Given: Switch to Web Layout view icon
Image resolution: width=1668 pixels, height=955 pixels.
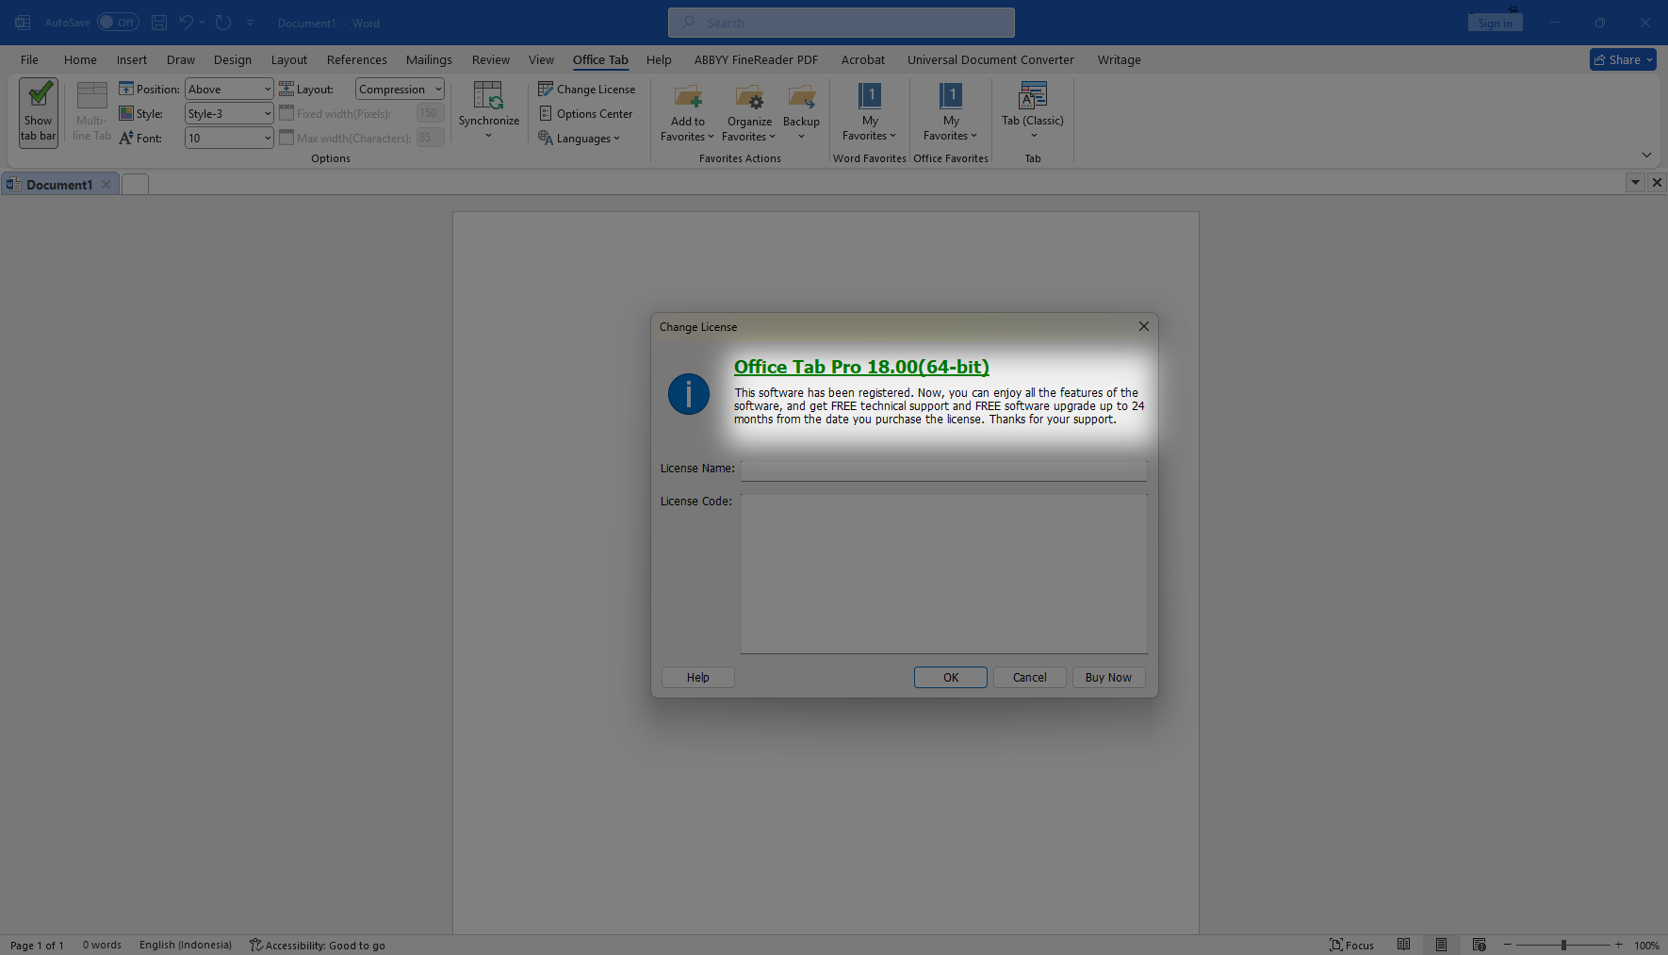Looking at the screenshot, I should click(1479, 945).
